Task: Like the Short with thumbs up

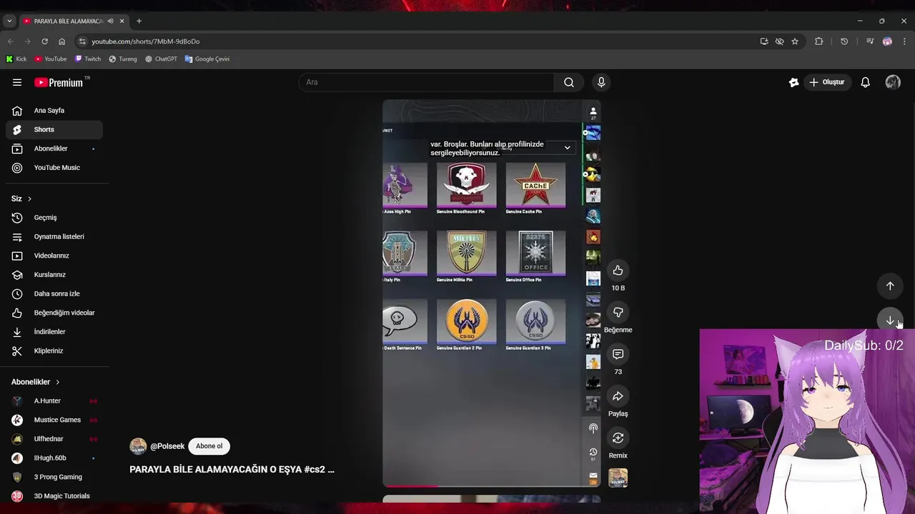Action: coord(618,271)
